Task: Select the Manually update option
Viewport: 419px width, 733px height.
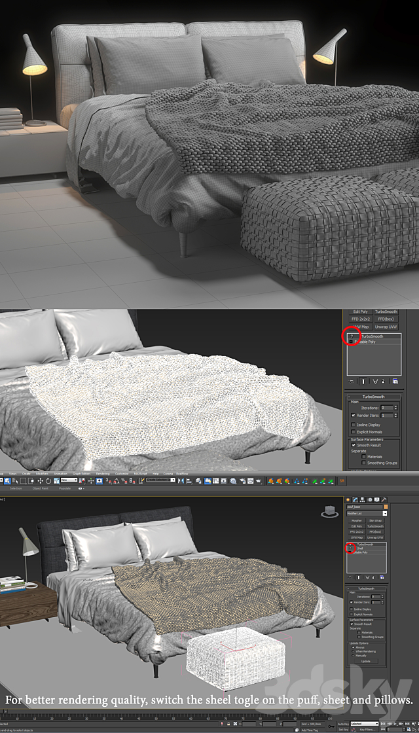Action: [353, 655]
